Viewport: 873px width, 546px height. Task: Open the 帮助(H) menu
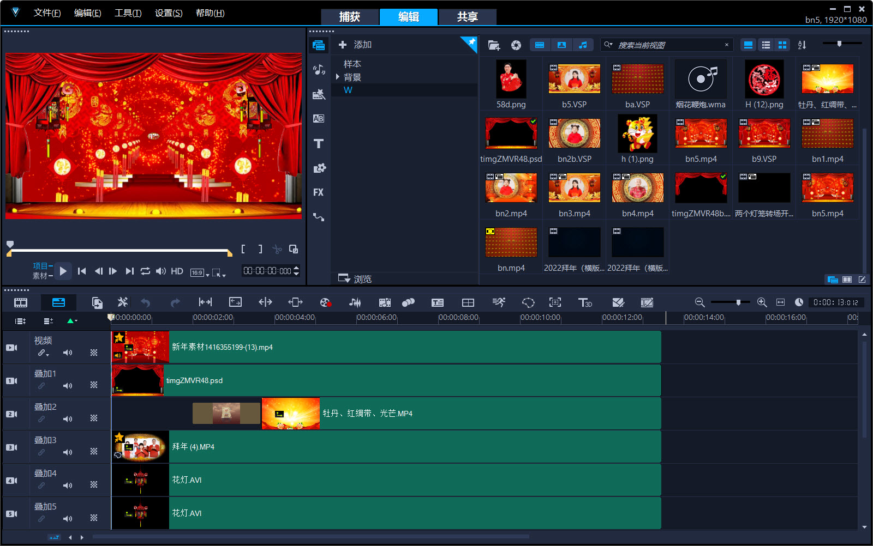(210, 13)
